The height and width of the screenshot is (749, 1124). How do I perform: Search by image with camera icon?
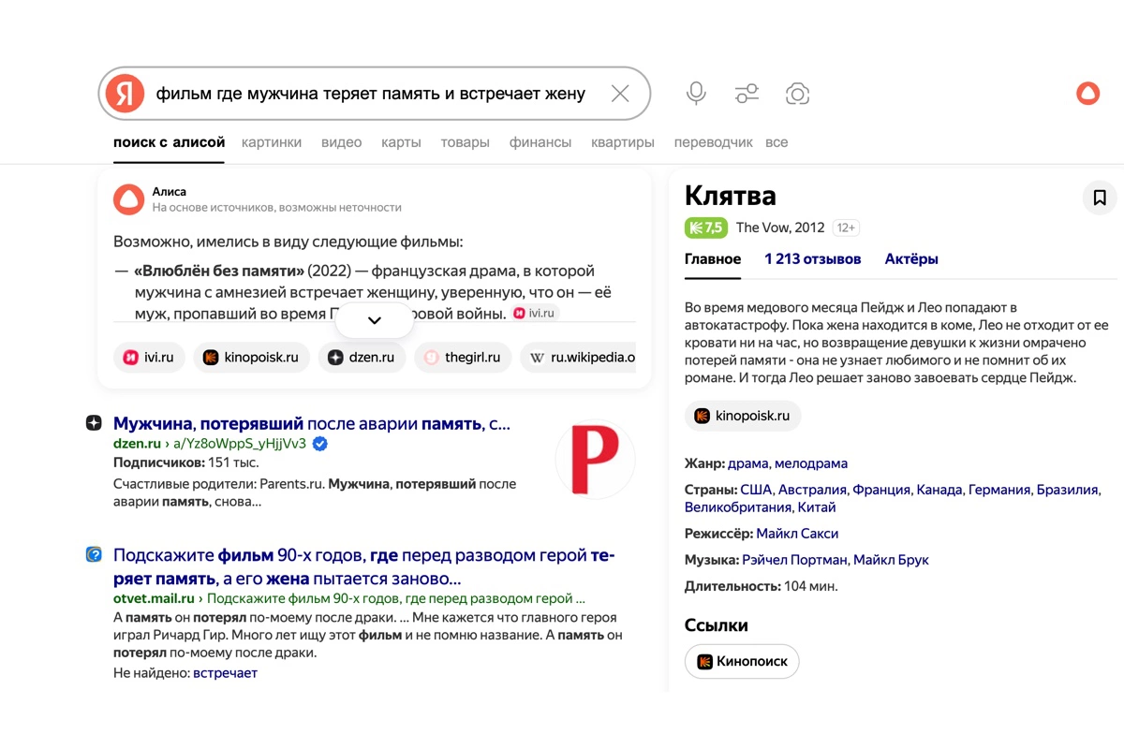coord(797,94)
